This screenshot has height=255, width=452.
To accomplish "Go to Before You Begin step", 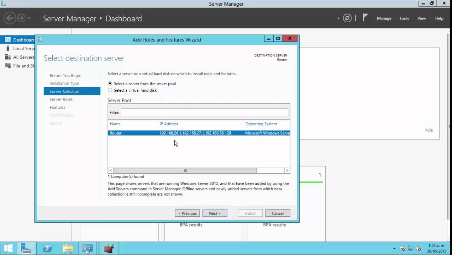I will coord(65,75).
